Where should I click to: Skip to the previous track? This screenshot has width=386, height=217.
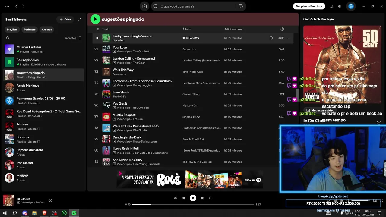tap(183, 198)
